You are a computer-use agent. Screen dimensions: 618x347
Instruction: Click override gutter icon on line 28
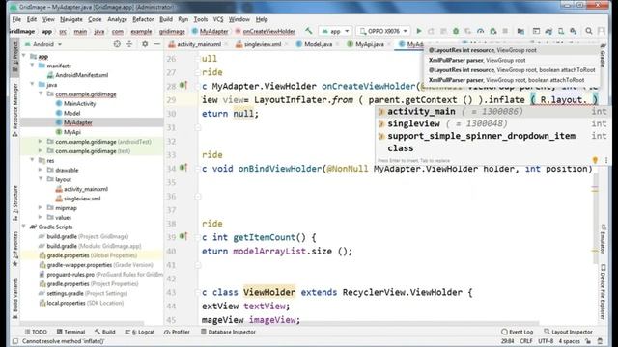click(183, 86)
